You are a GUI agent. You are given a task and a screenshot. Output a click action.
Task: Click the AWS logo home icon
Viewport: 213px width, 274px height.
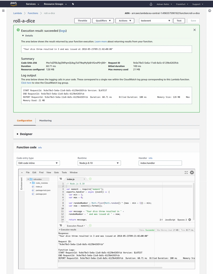(x=13, y=4)
